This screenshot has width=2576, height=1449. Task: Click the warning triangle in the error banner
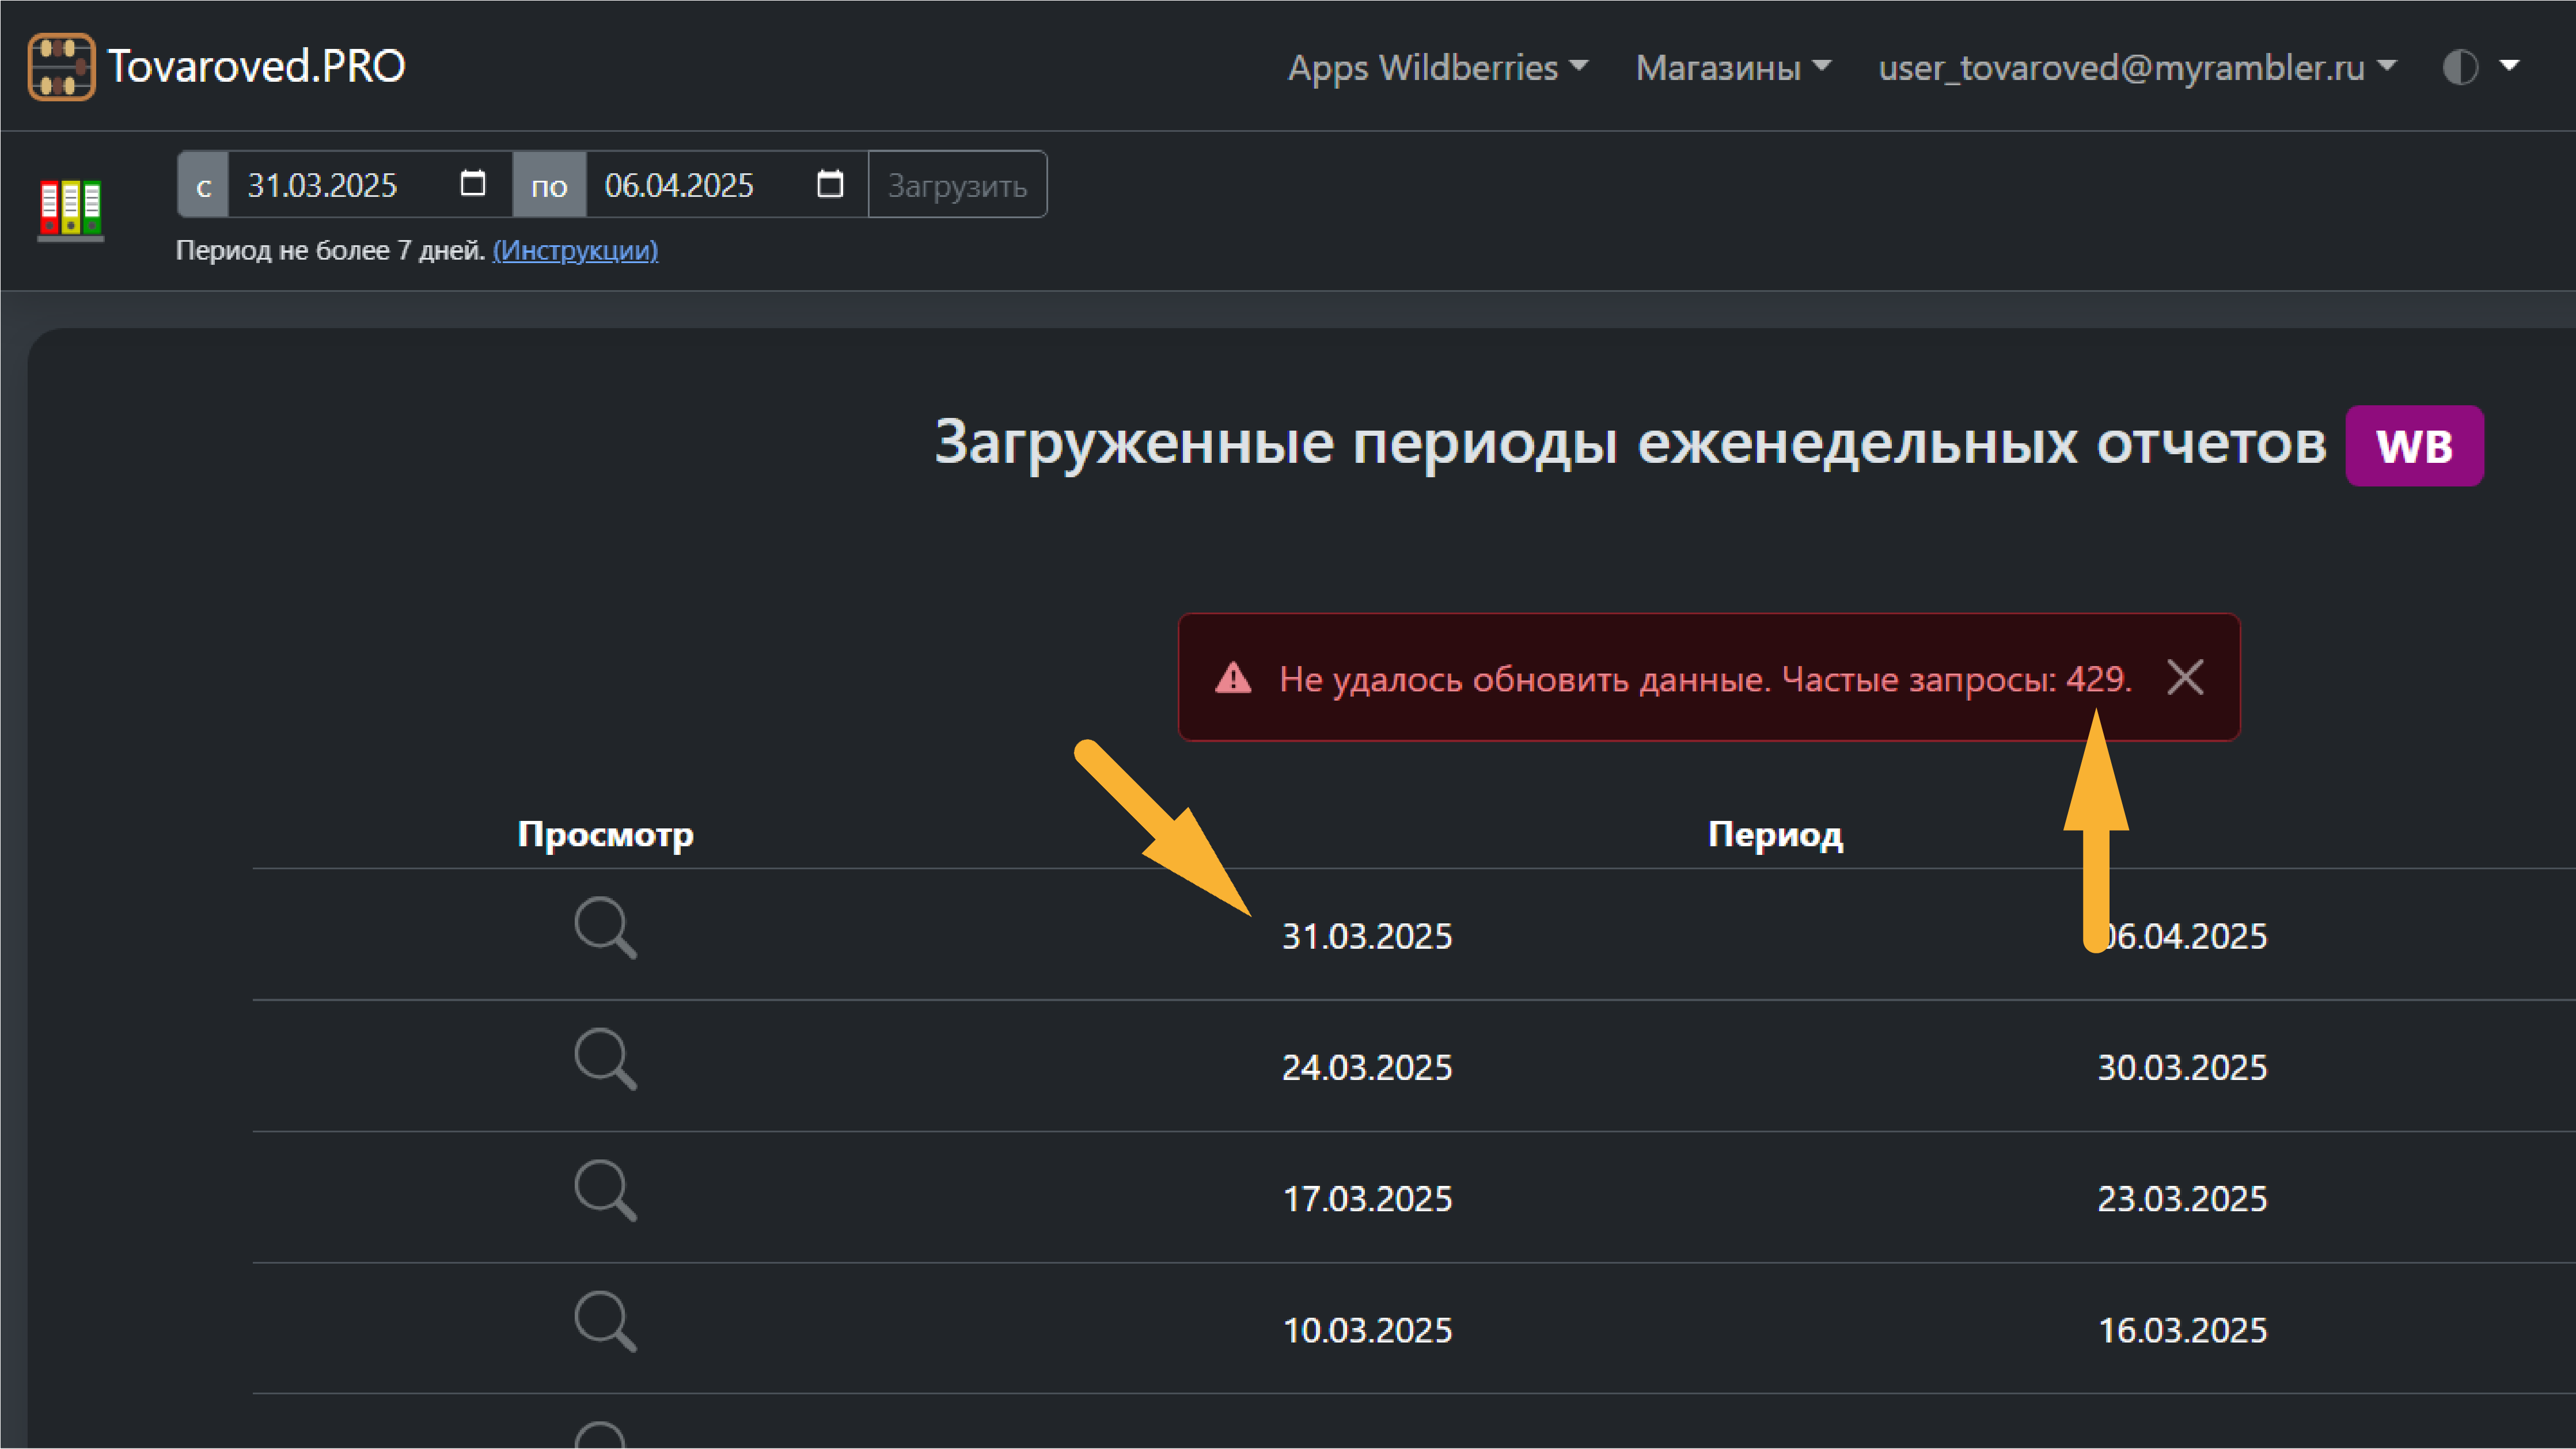pos(1235,679)
